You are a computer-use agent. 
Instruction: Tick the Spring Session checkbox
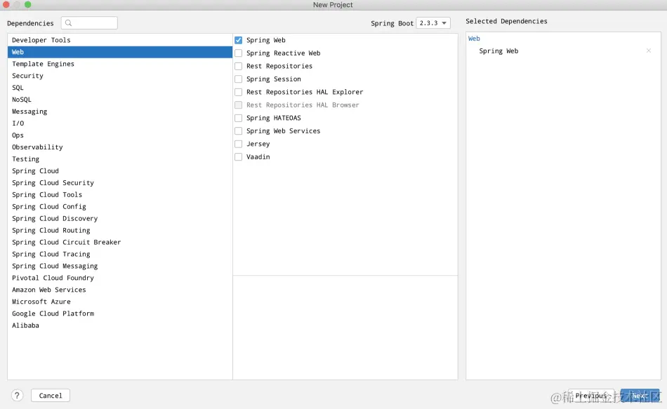pos(239,79)
